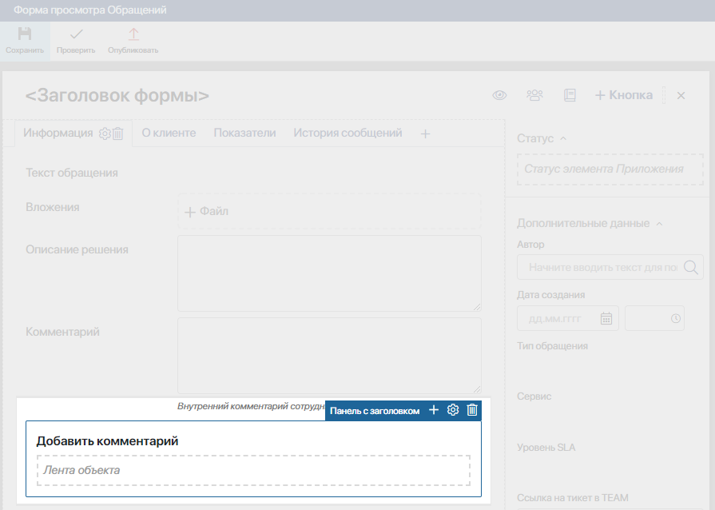Image resolution: width=715 pixels, height=510 pixels.
Task: Click the Тип обращения label
Action: 552,346
